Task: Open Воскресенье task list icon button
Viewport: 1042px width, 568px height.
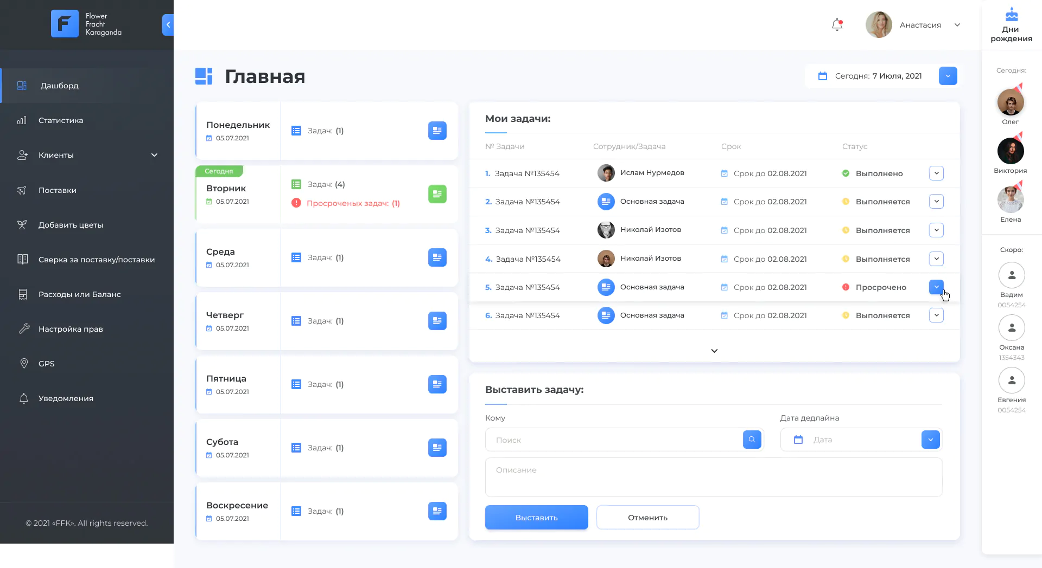Action: [x=437, y=511]
